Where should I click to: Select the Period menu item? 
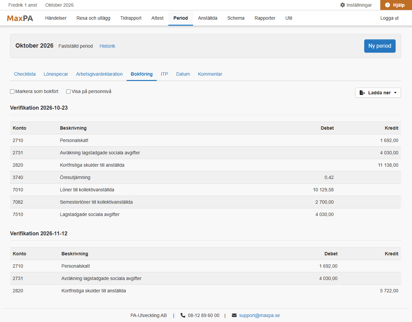click(181, 18)
